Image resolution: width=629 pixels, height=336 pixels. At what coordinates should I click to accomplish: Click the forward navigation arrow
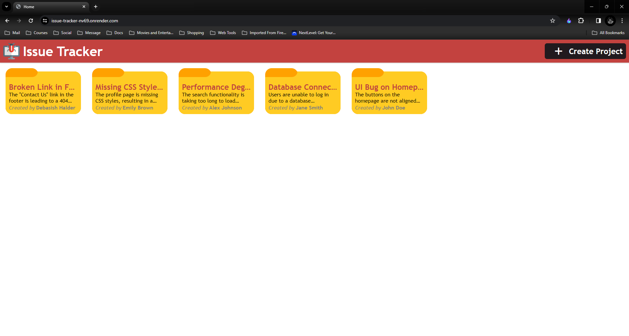coord(19,21)
